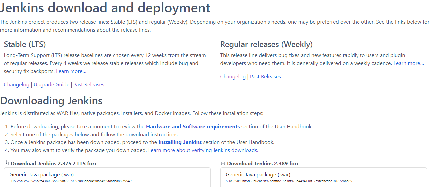Click the download icon beside Jenkins 2.389
430x187 pixels.
click(x=223, y=163)
